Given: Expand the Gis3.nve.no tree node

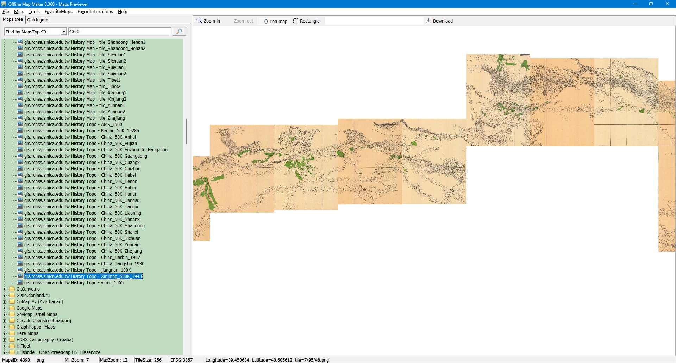Looking at the screenshot, I should tap(5, 289).
